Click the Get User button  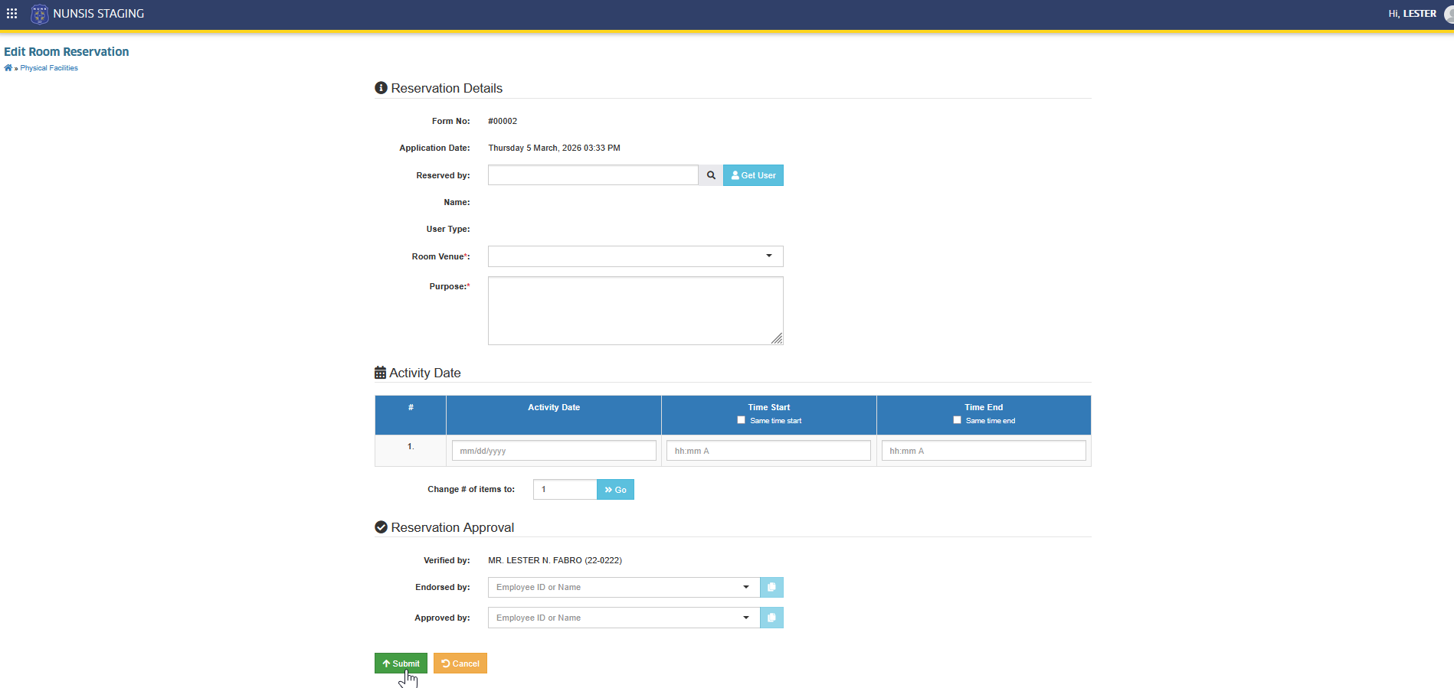pos(753,175)
